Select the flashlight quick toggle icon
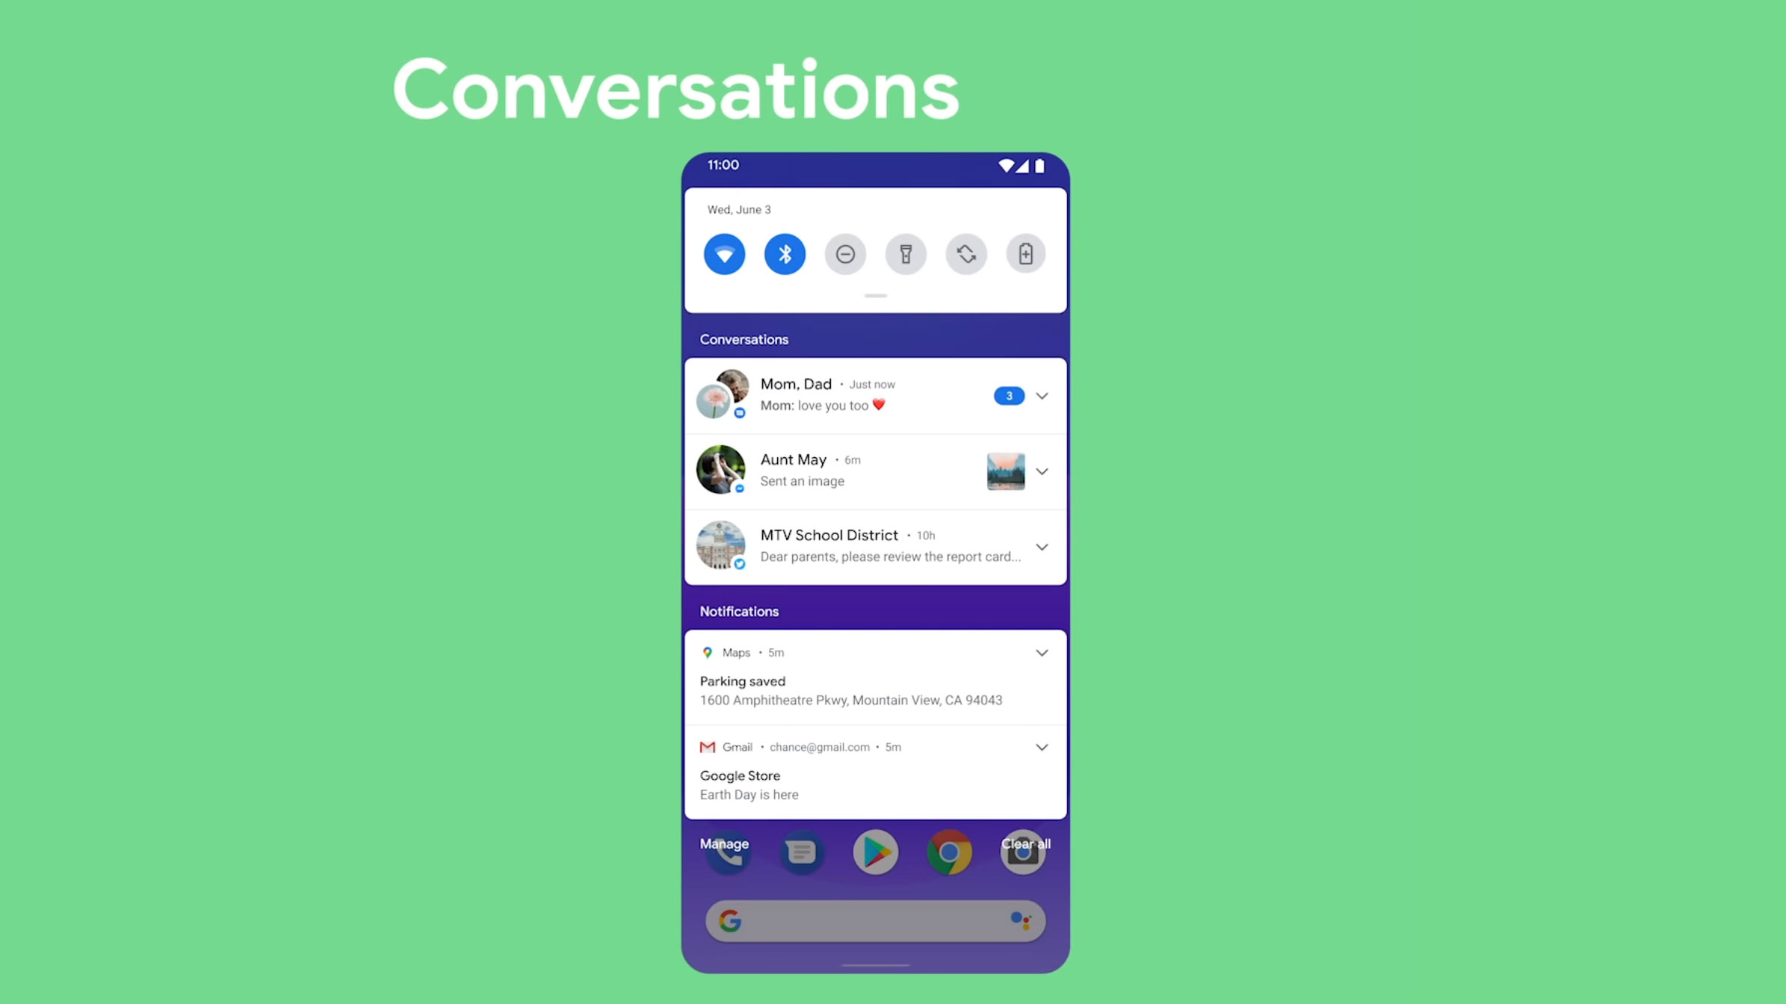 (x=906, y=254)
